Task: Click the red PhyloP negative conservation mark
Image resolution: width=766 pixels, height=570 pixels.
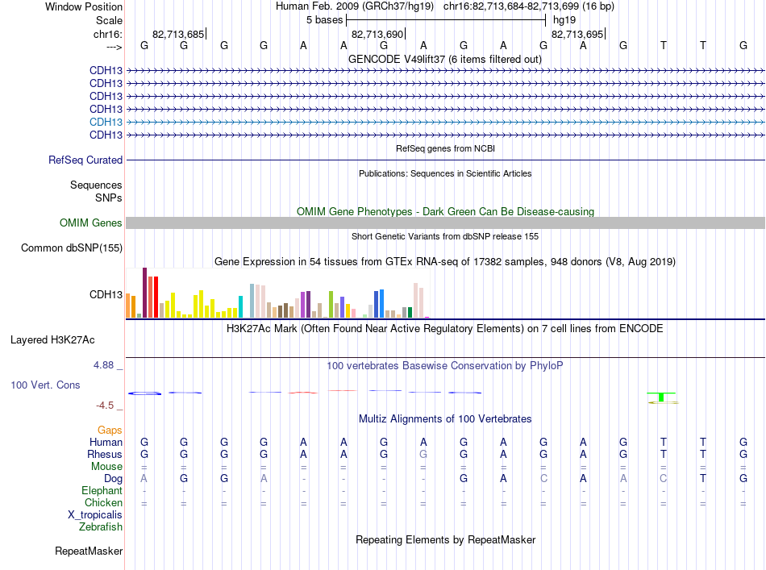Action: [303, 392]
